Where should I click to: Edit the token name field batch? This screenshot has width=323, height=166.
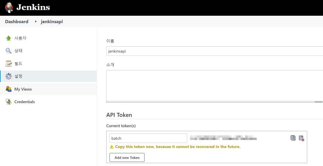click(x=148, y=138)
